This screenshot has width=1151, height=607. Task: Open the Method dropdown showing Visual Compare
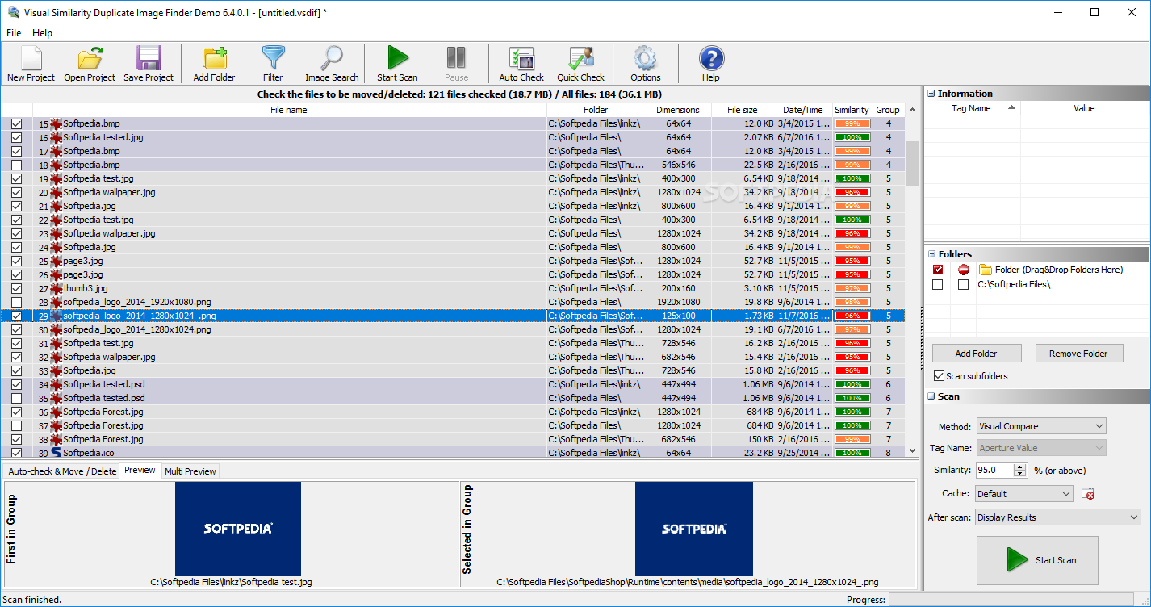click(x=1041, y=426)
